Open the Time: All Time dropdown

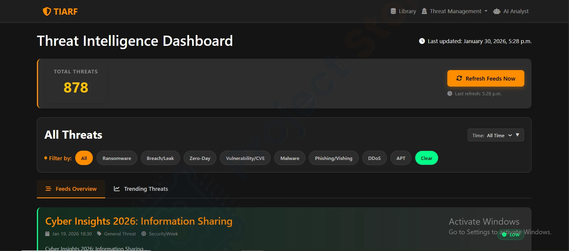pos(492,135)
